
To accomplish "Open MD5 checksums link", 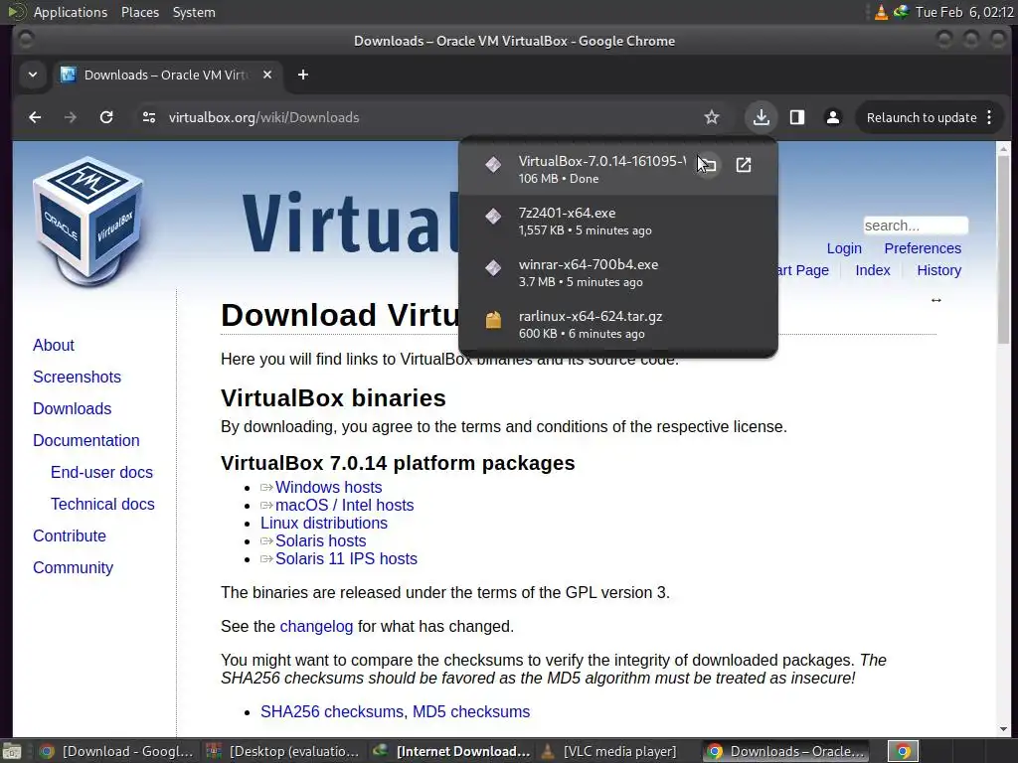I will coord(471,711).
